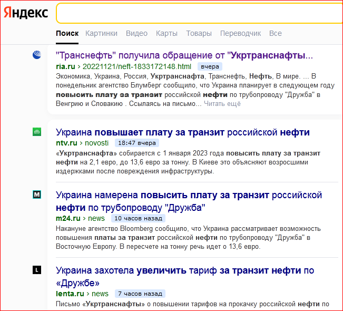The image size is (343, 311).
Task: Open the Карты tab
Action: coord(166,33)
